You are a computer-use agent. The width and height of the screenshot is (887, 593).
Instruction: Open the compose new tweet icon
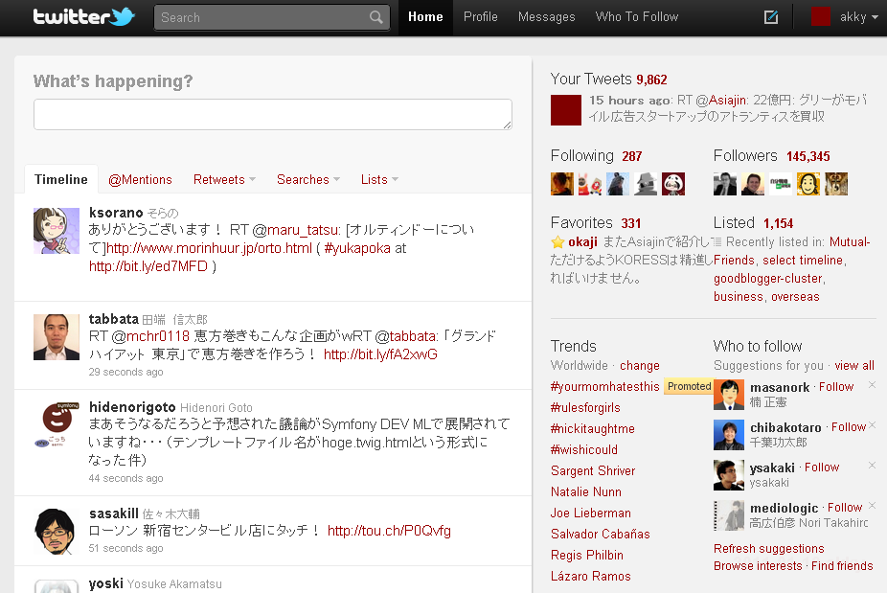[x=771, y=17]
